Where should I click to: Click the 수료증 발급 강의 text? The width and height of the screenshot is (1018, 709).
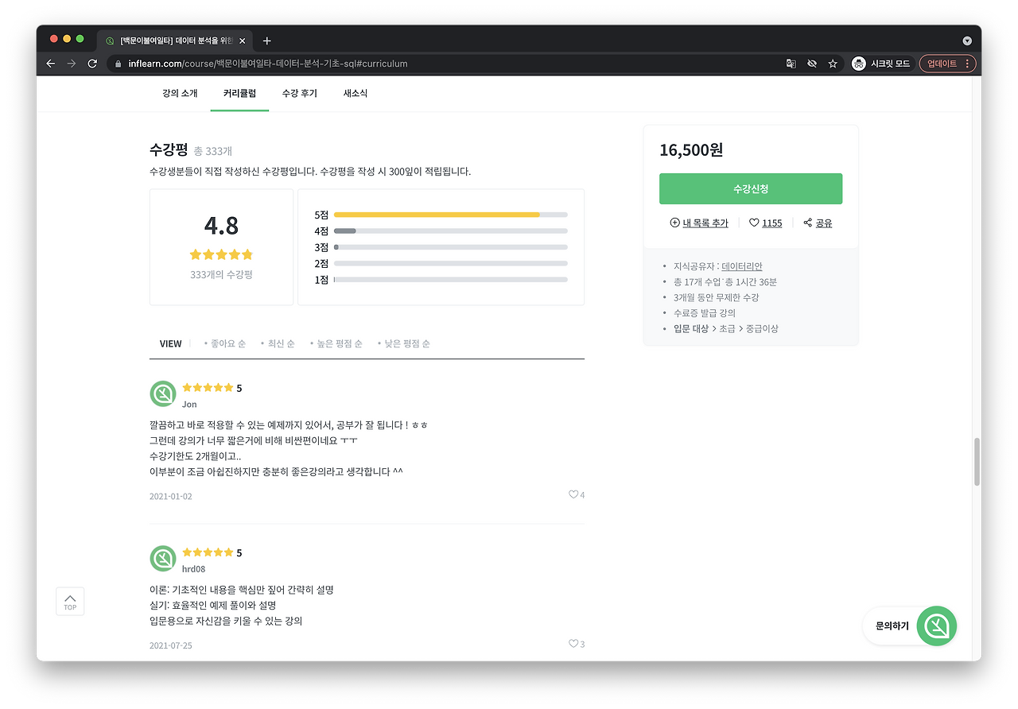(x=705, y=313)
